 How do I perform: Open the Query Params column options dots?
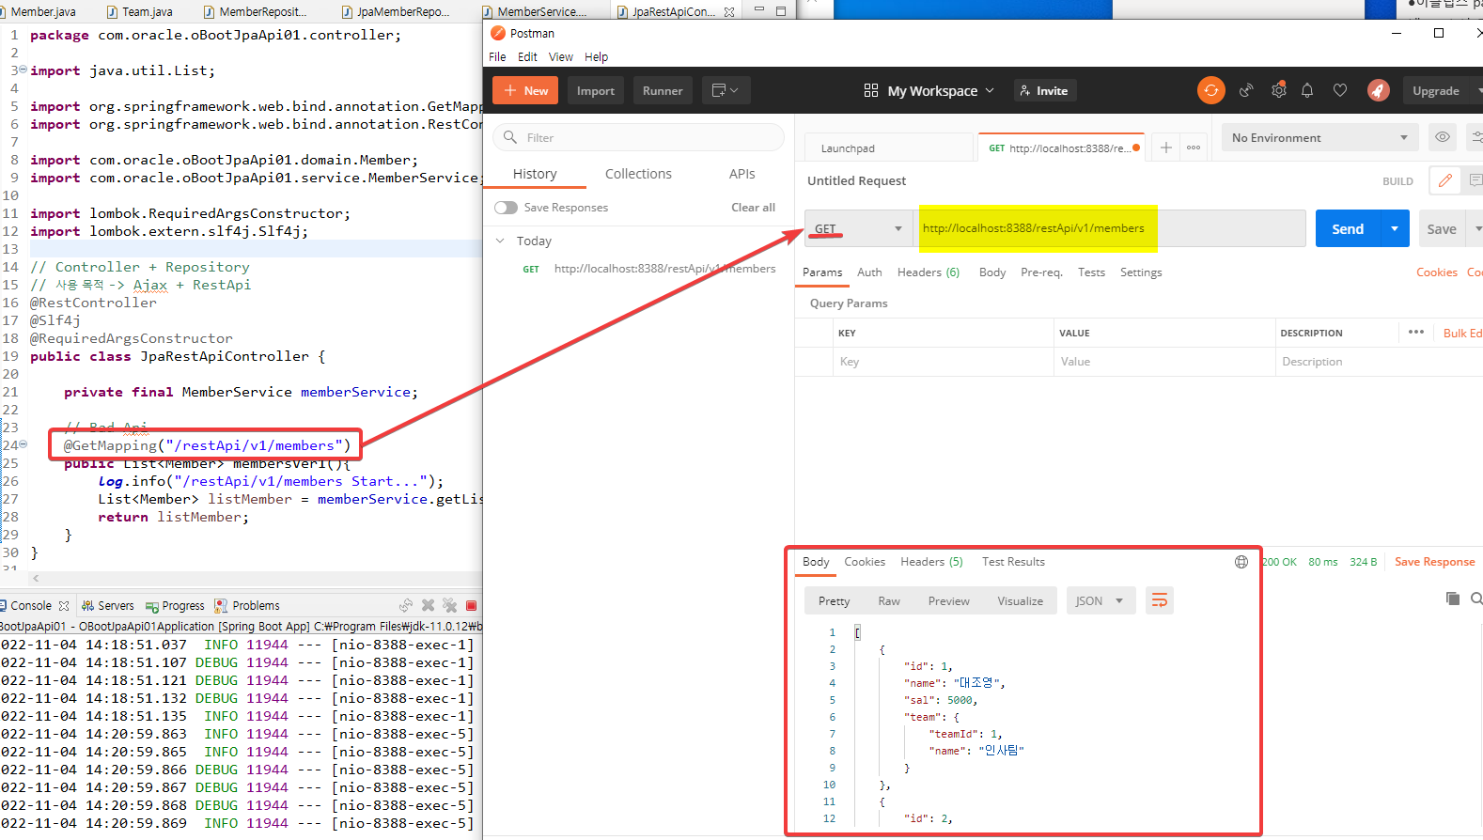[x=1416, y=332]
